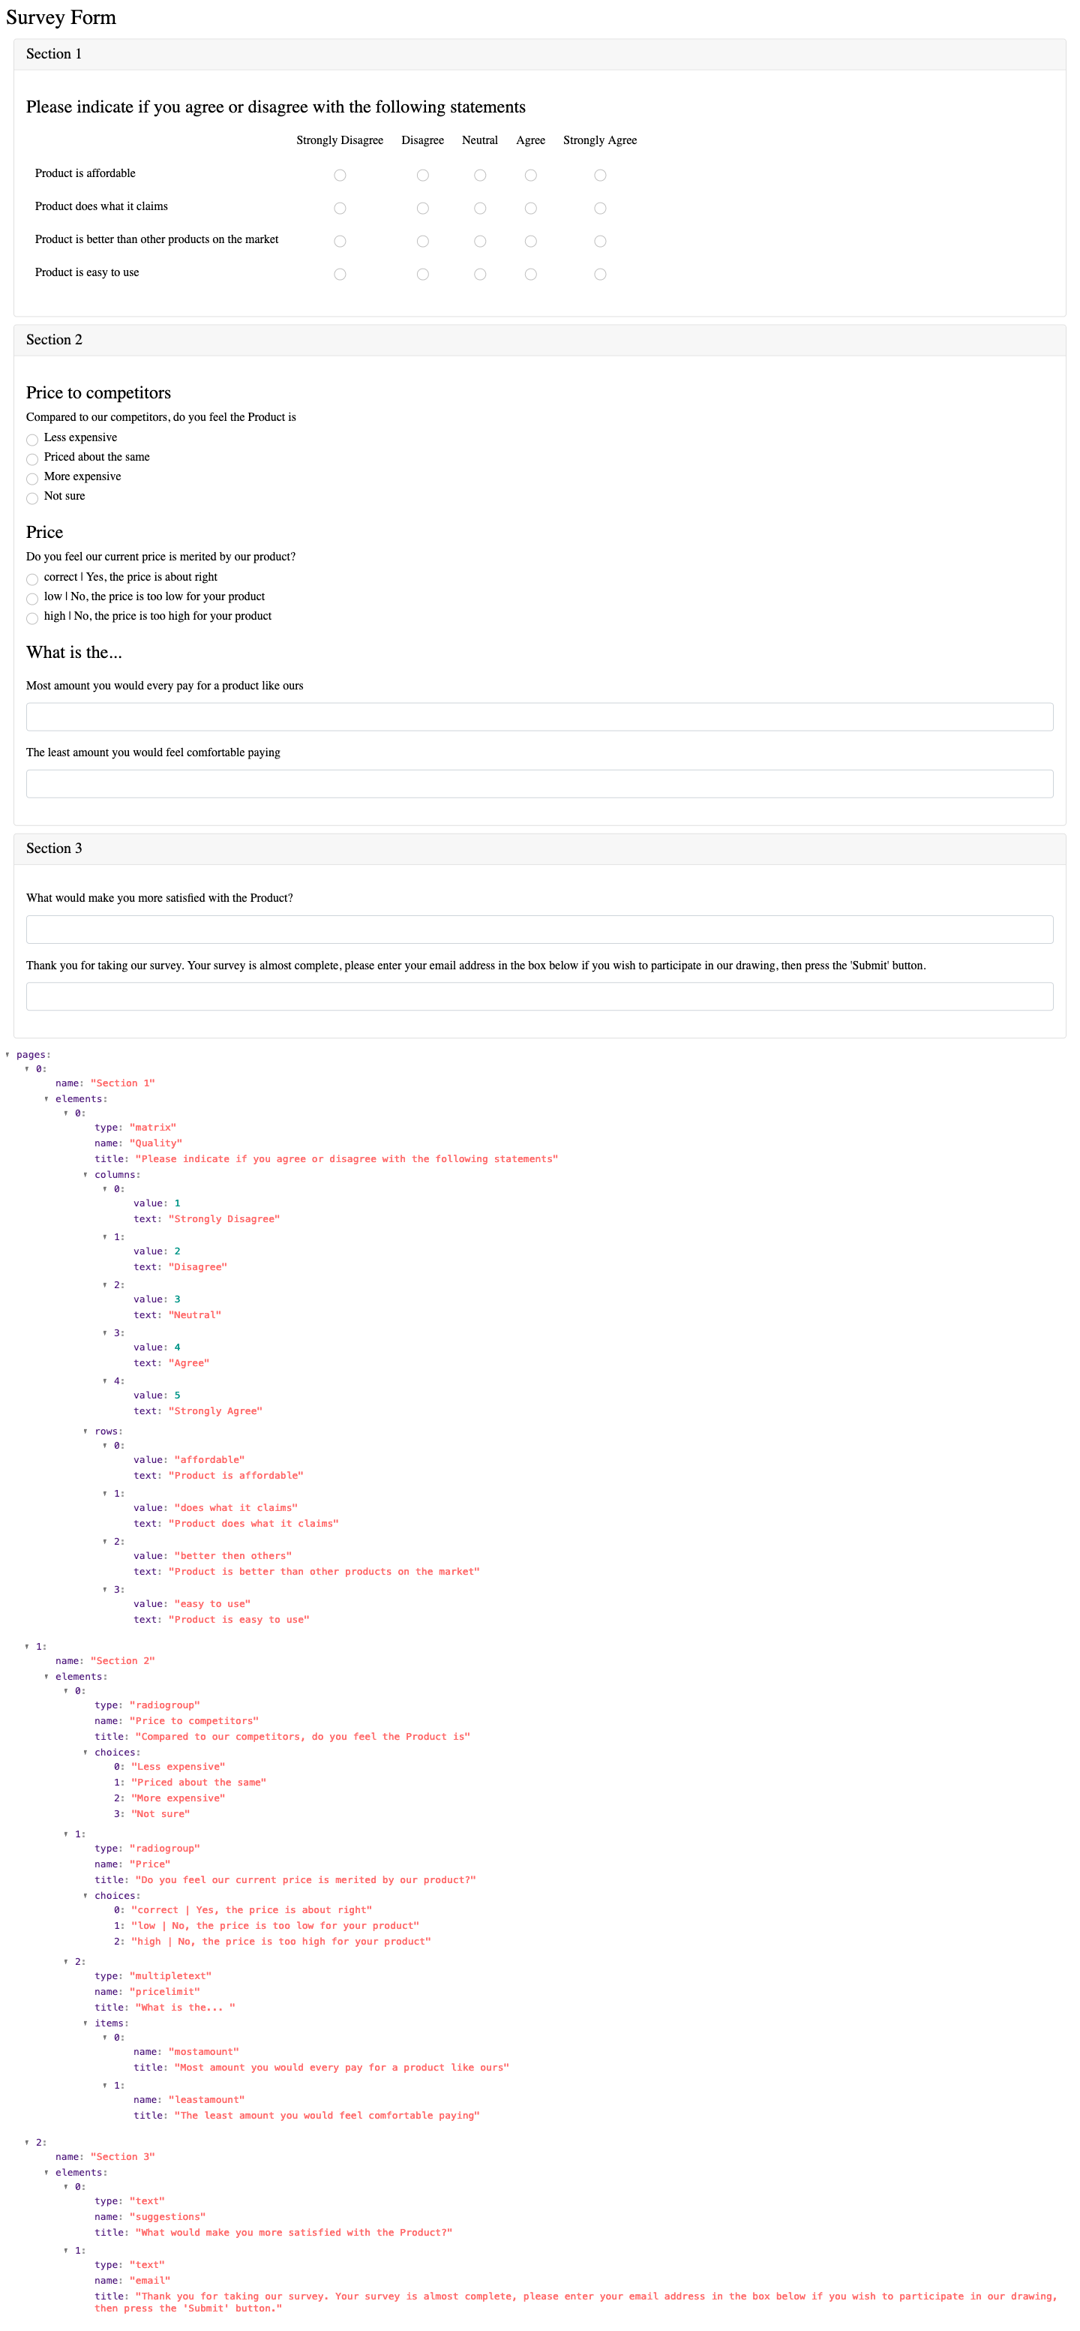Click the Section 3 panel header
The width and height of the screenshot is (1080, 2331).
(x=539, y=849)
